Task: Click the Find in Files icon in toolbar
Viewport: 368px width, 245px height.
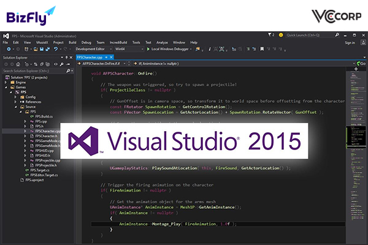Action: (x=197, y=49)
